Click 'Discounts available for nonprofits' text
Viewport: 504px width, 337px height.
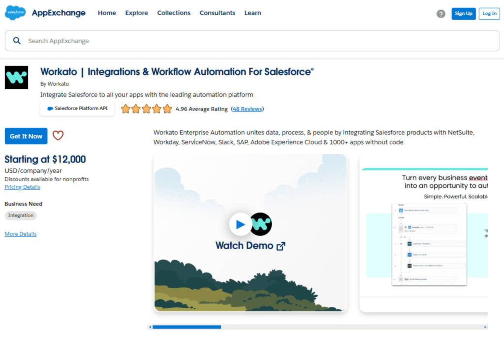tap(47, 179)
